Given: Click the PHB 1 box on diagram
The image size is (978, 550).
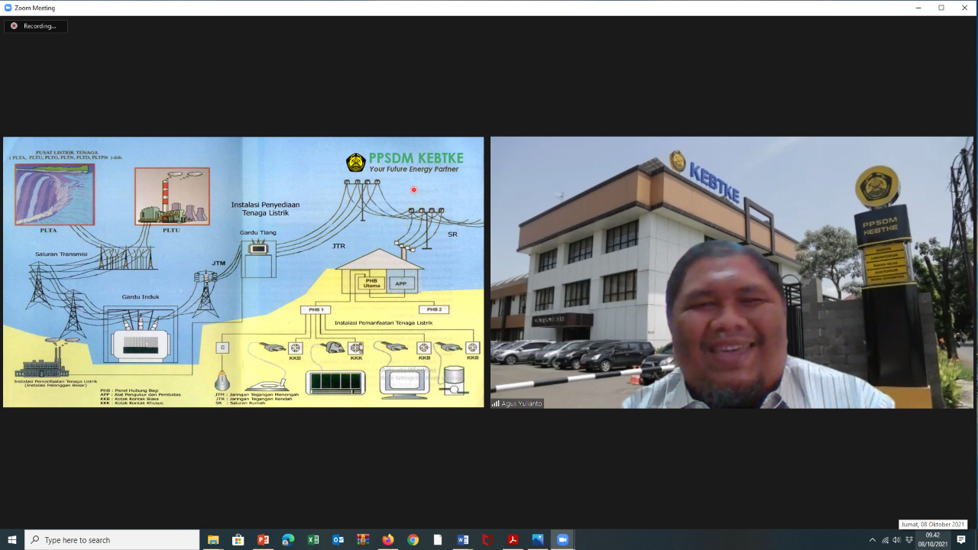Looking at the screenshot, I should click(314, 309).
